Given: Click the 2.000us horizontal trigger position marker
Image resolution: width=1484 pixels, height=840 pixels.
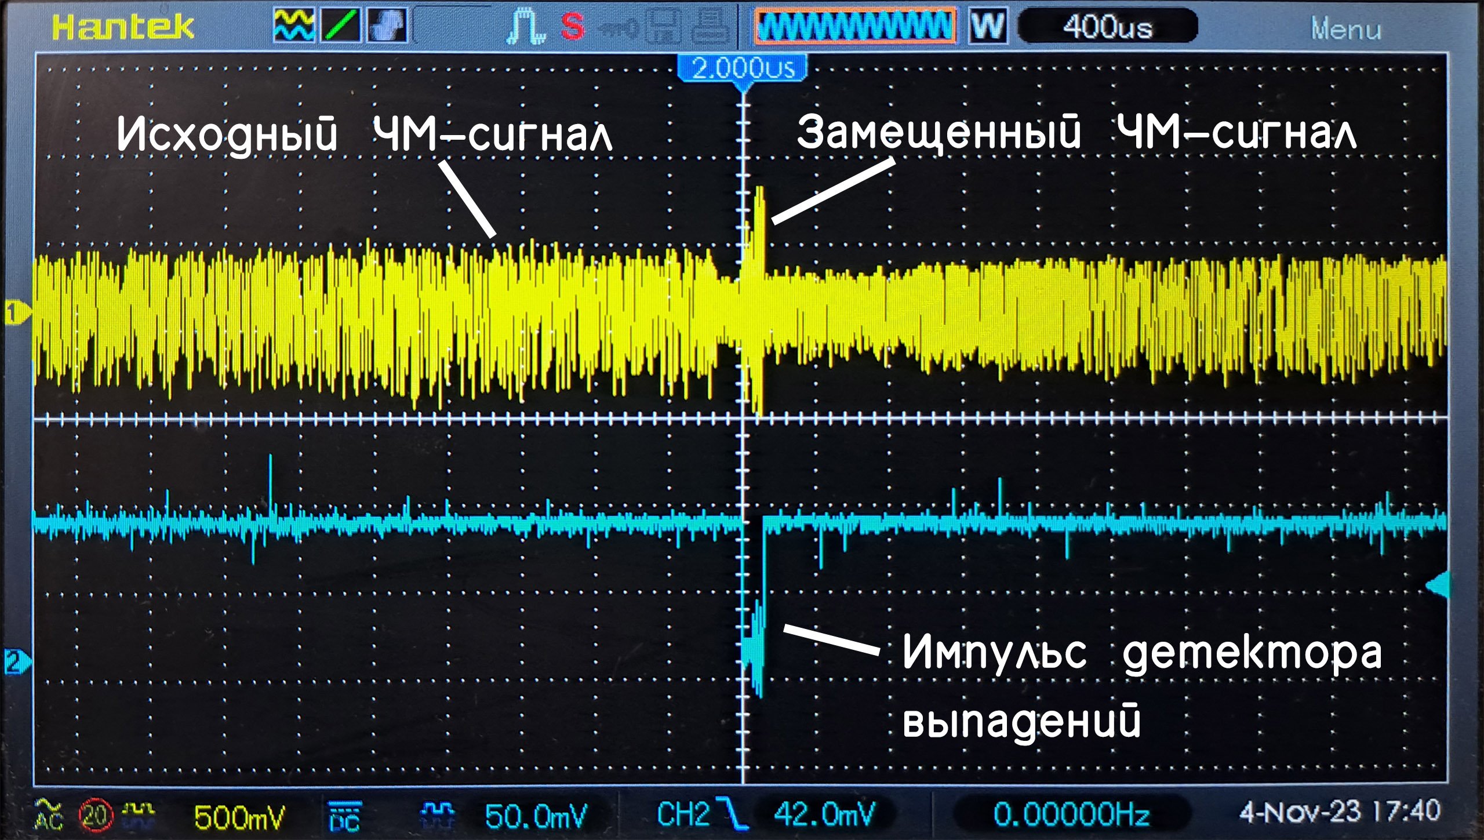Looking at the screenshot, I should (x=743, y=69).
